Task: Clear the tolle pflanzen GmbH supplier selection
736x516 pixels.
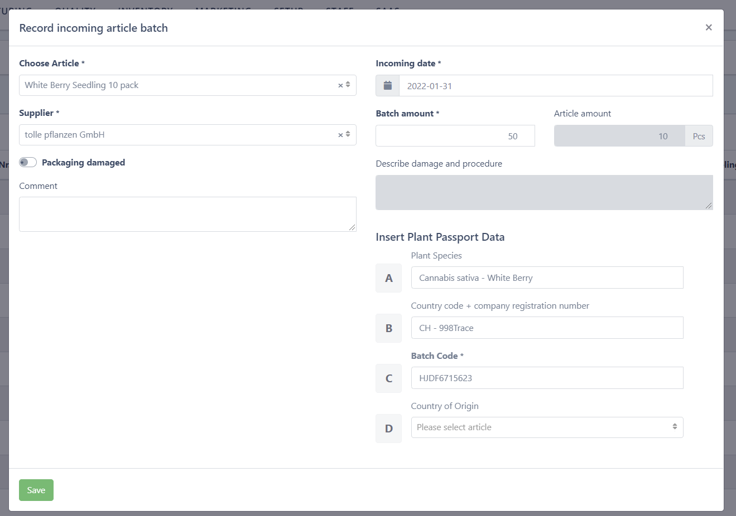Action: click(340, 135)
